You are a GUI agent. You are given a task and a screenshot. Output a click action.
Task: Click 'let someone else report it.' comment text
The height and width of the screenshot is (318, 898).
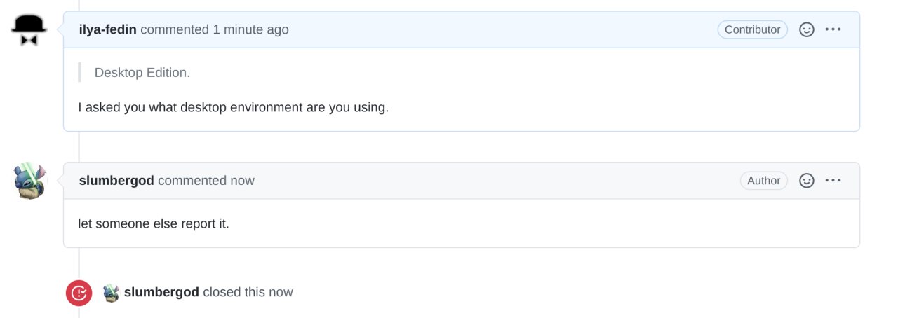tap(154, 224)
